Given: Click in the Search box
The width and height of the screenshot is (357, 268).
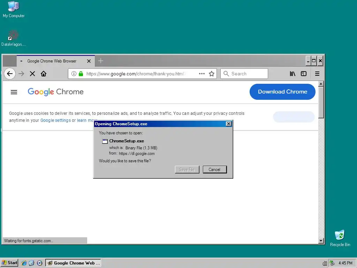Looking at the screenshot, I should 244,74.
